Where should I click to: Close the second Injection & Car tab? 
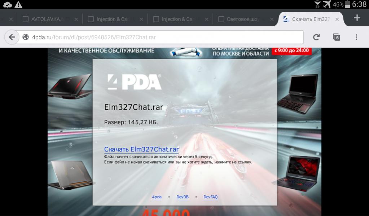coord(206,19)
